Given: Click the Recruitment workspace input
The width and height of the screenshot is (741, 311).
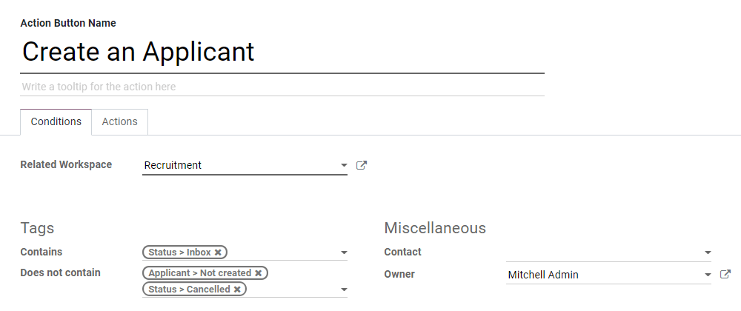Looking at the screenshot, I should point(237,165).
